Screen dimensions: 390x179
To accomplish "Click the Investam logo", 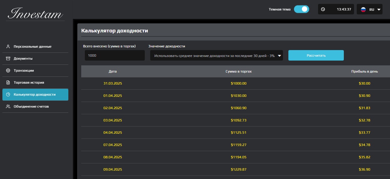I will click(x=35, y=13).
